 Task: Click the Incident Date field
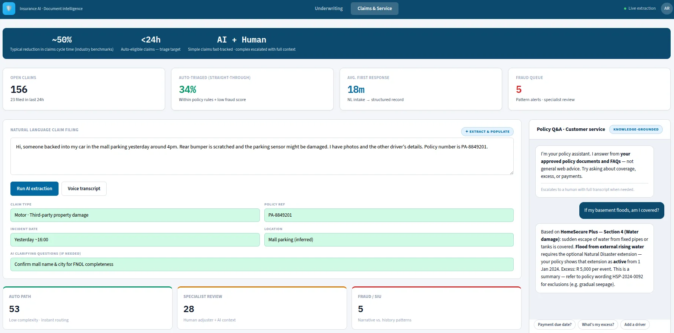pos(135,240)
